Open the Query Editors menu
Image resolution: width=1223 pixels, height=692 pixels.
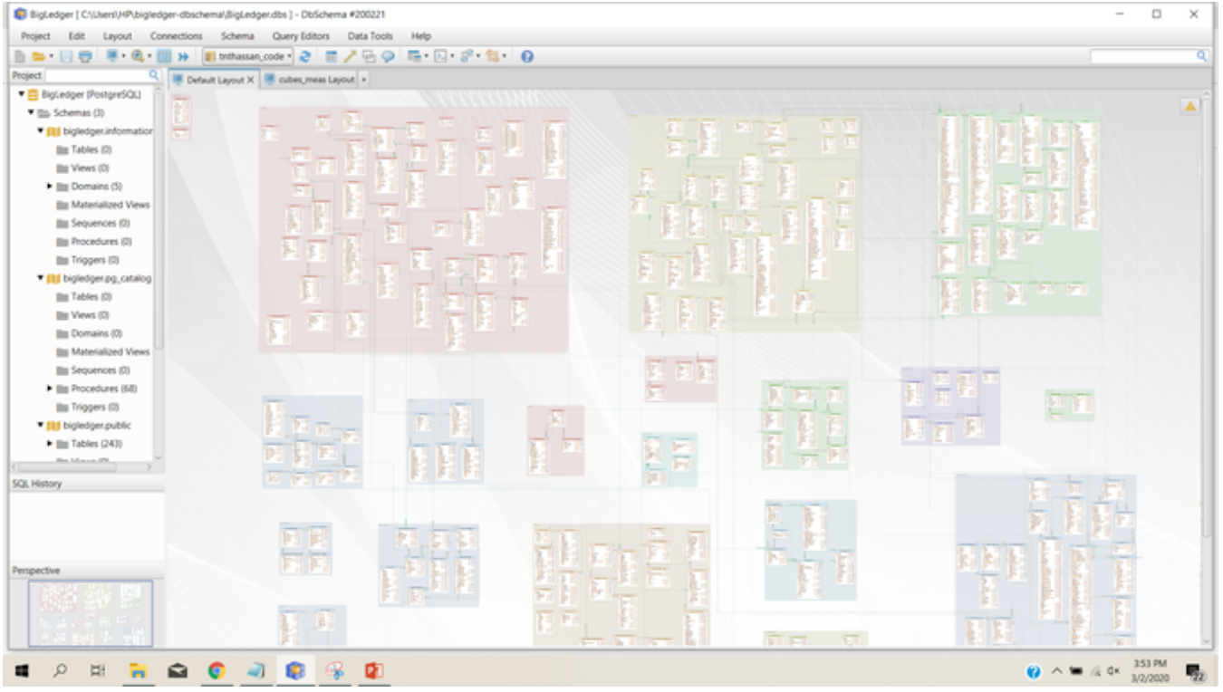[x=301, y=36]
